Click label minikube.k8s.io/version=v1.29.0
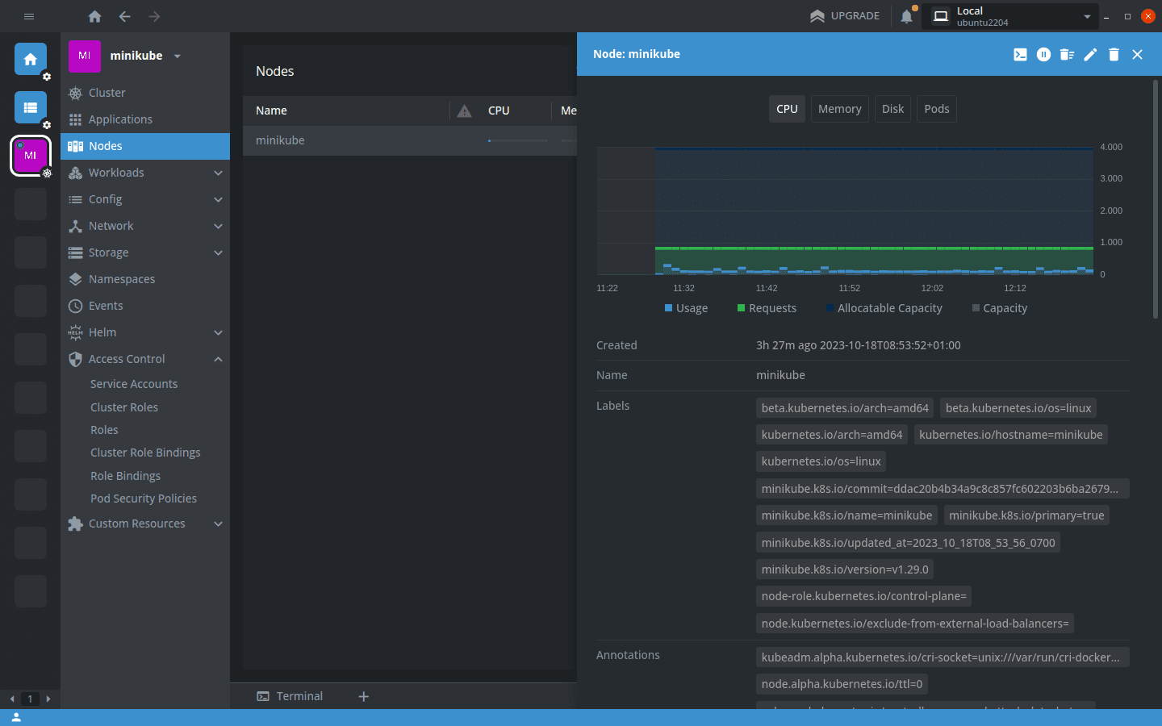 [x=845, y=570]
